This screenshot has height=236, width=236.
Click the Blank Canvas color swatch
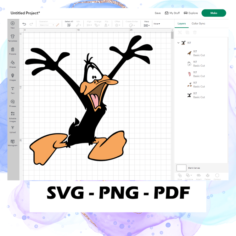pyautogui.click(x=181, y=168)
